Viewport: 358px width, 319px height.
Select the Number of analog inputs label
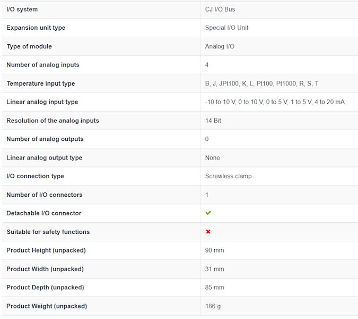pyautogui.click(x=43, y=65)
